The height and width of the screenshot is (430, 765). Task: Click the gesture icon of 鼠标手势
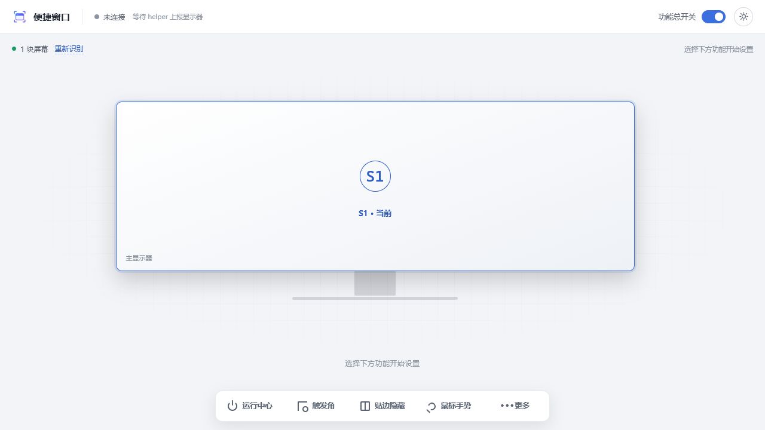pyautogui.click(x=431, y=407)
